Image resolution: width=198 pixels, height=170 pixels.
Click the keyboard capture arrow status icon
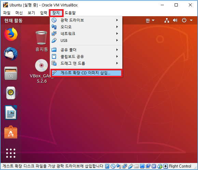coord(166,166)
